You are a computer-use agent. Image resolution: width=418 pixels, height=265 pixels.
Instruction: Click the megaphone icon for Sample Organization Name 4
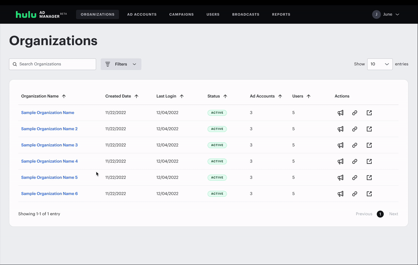[340, 161]
